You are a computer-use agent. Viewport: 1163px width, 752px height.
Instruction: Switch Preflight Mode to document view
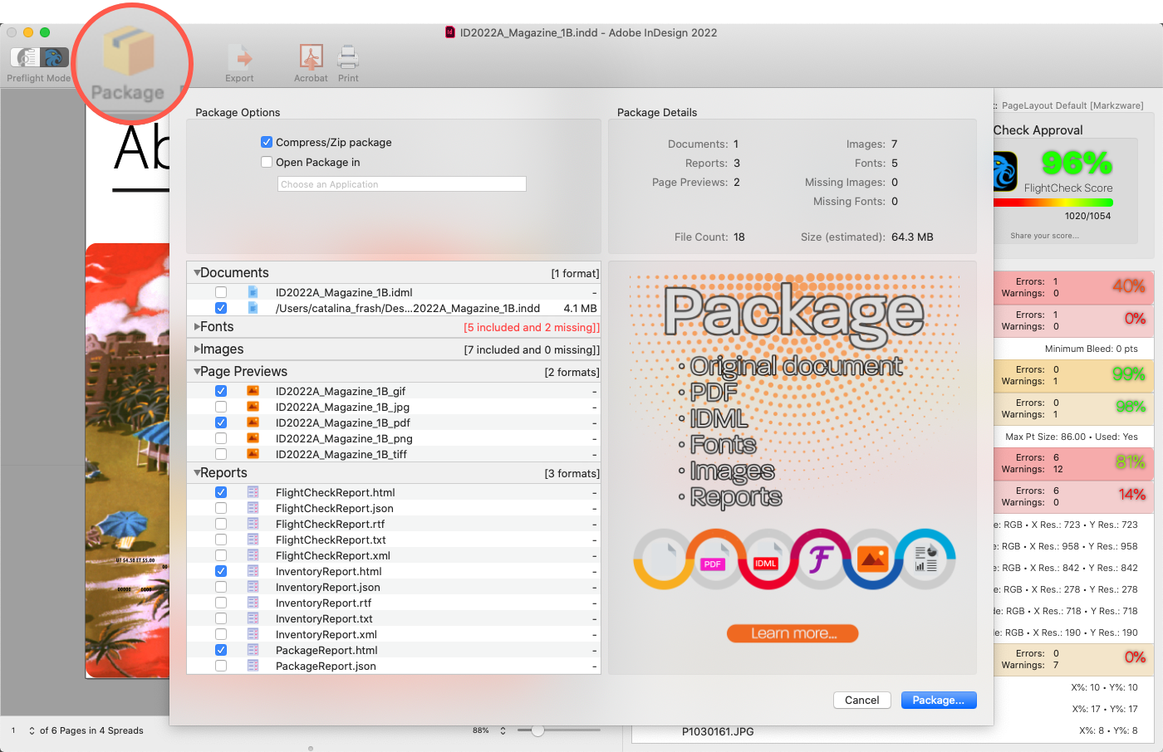(x=26, y=57)
